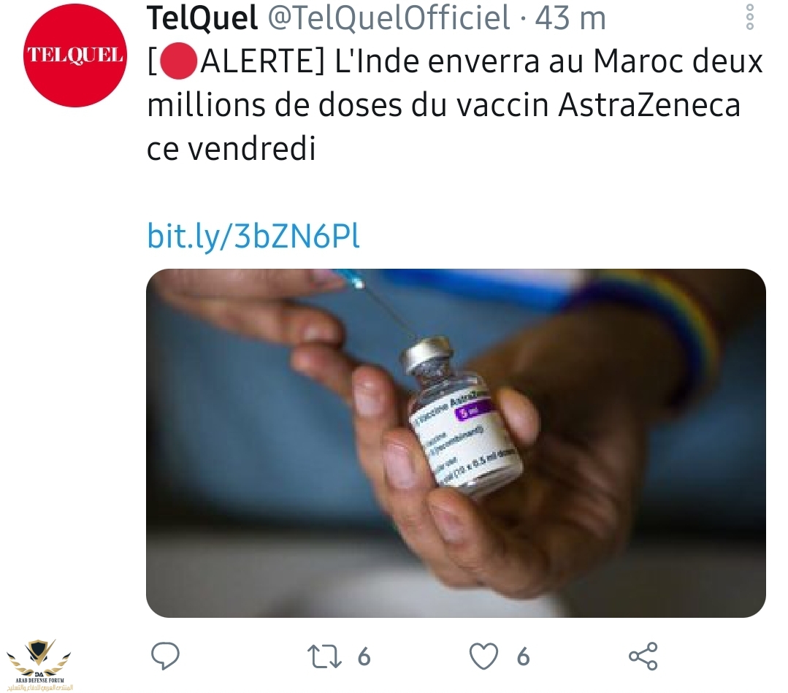Click the text 'ce vendredi'

click(232, 149)
